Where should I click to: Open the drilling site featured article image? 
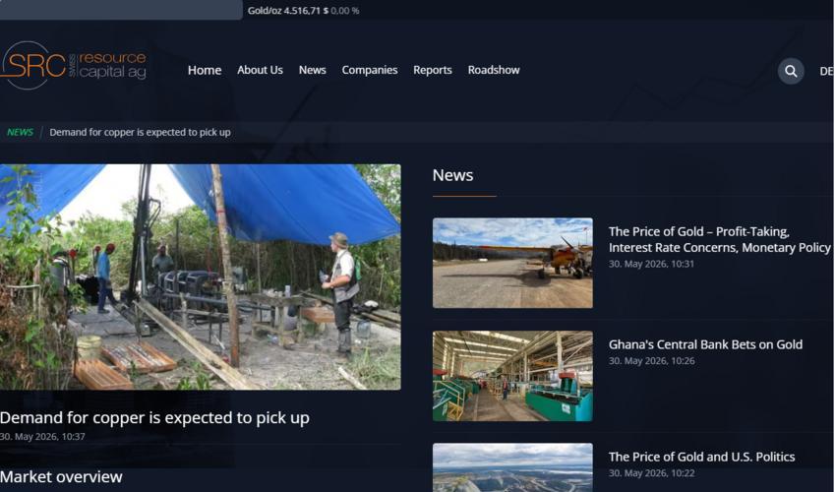(201, 277)
